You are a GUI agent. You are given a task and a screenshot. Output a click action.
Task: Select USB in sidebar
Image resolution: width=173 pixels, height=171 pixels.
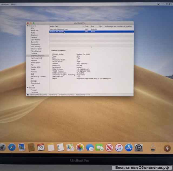tap(32, 86)
